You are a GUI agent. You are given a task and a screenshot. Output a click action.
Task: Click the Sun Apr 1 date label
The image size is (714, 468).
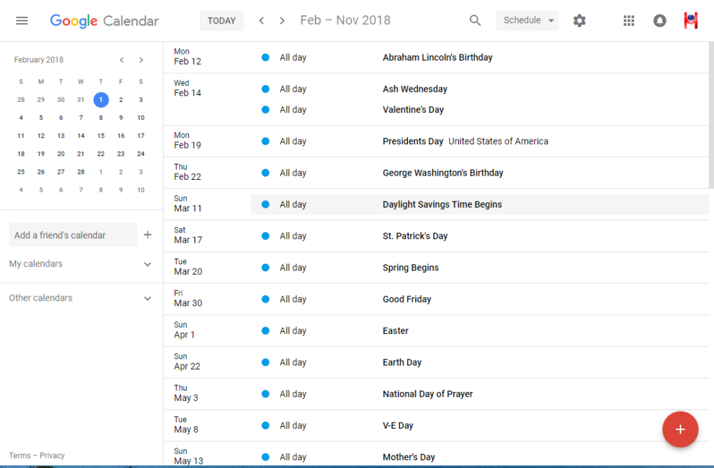(184, 330)
